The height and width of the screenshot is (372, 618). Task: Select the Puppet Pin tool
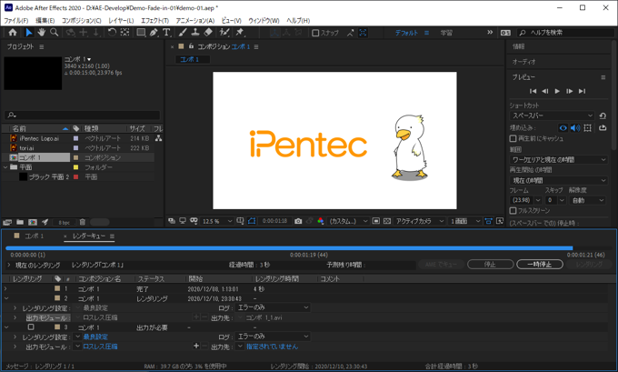tap(240, 33)
